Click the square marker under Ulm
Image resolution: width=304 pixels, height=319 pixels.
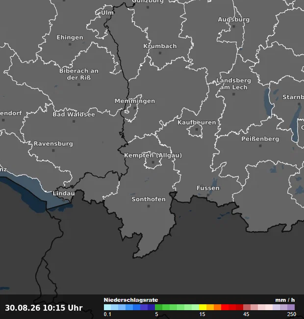107,20
